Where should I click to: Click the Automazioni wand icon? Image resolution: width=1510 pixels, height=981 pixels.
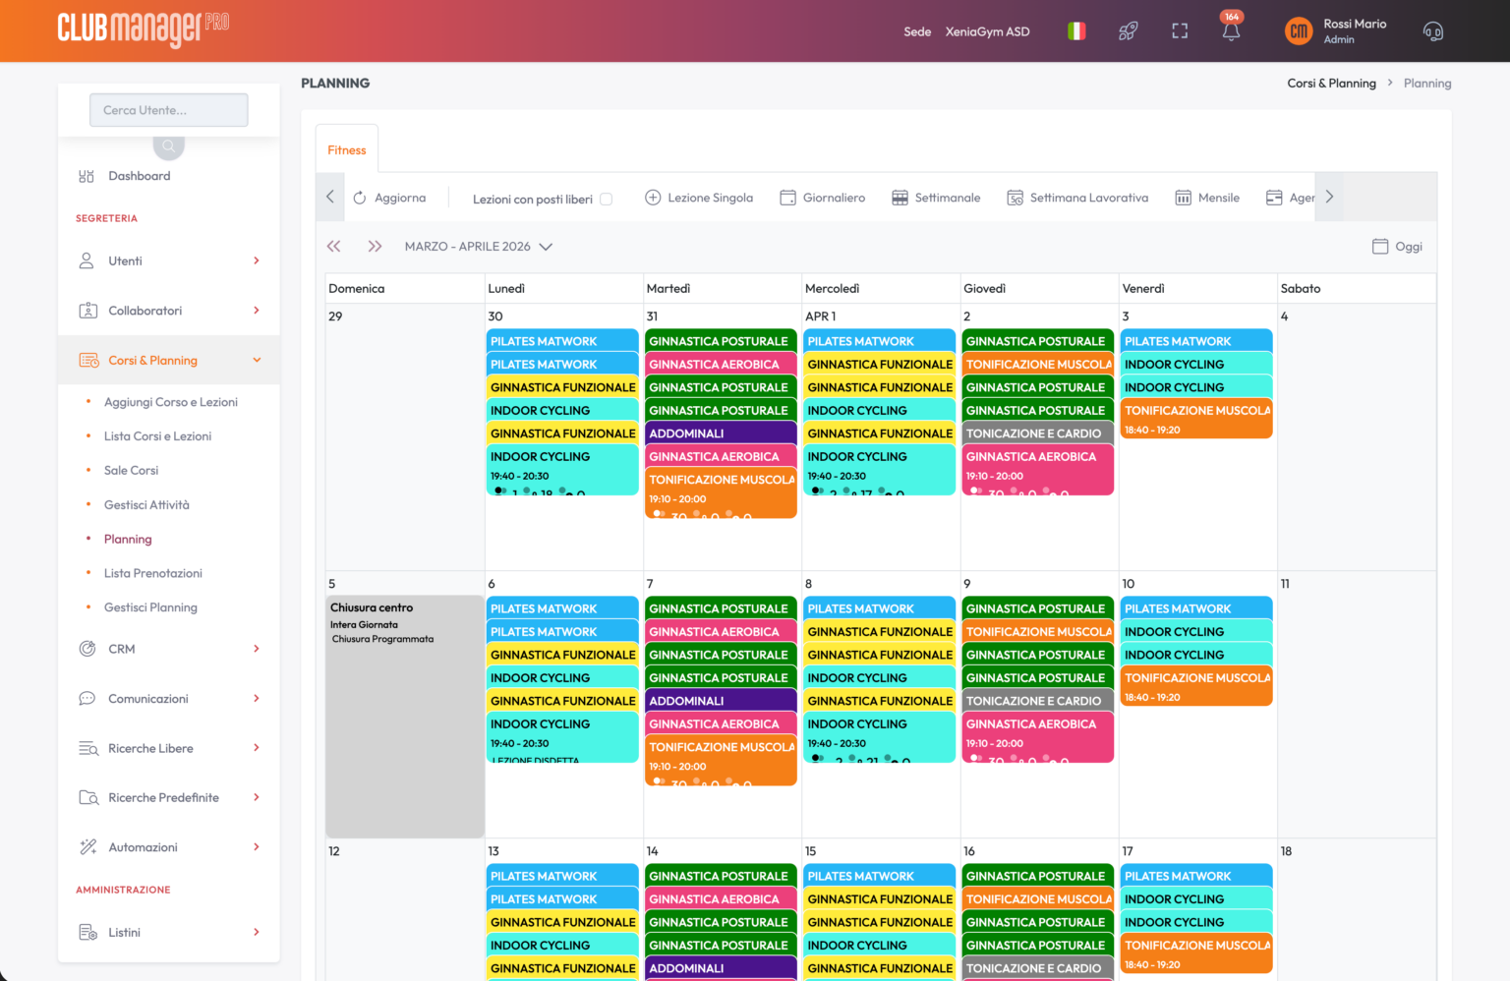pyautogui.click(x=87, y=847)
